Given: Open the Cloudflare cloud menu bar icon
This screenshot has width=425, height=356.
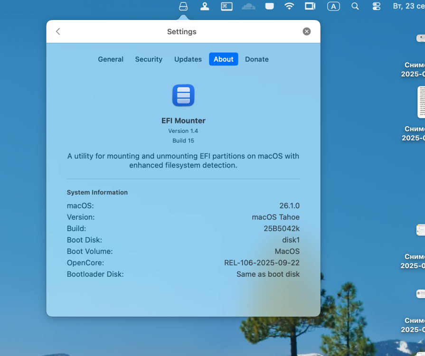Looking at the screenshot, I should (248, 6).
